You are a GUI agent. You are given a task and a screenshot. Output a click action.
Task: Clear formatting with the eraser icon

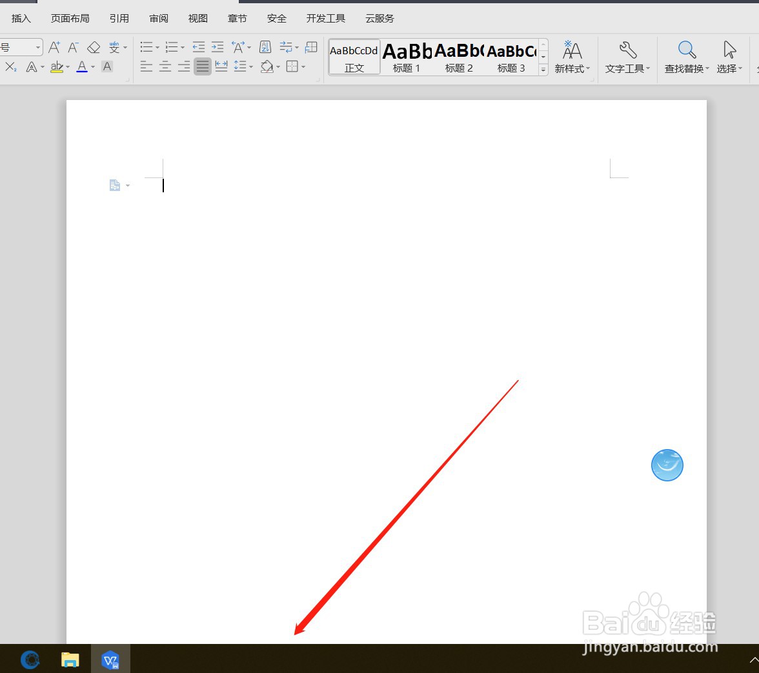pos(94,47)
